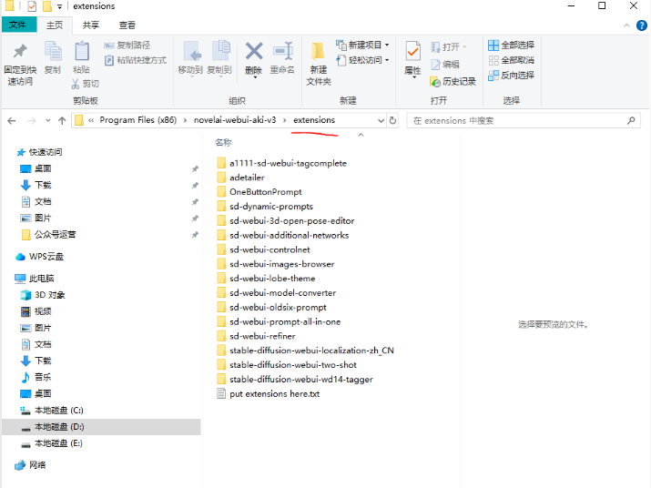
Task: Open the Easy access (轻松访问) dropdown
Action: (363, 60)
